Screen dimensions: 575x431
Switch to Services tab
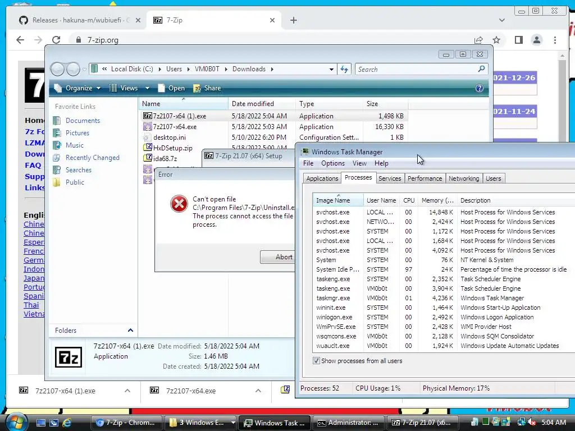point(390,178)
